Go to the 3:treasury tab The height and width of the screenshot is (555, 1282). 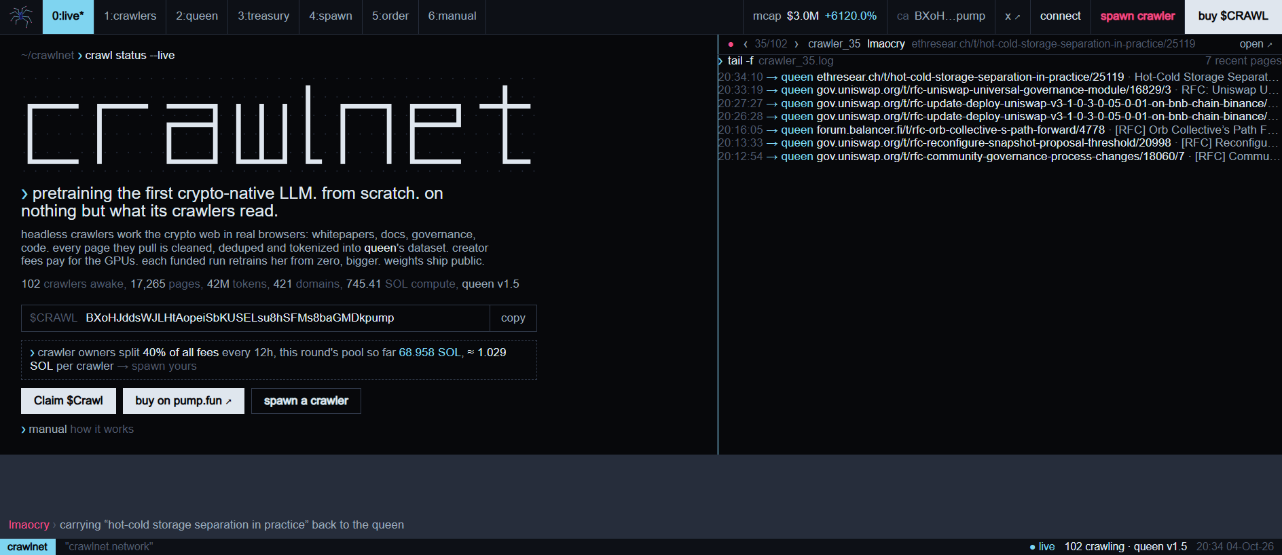click(x=263, y=16)
